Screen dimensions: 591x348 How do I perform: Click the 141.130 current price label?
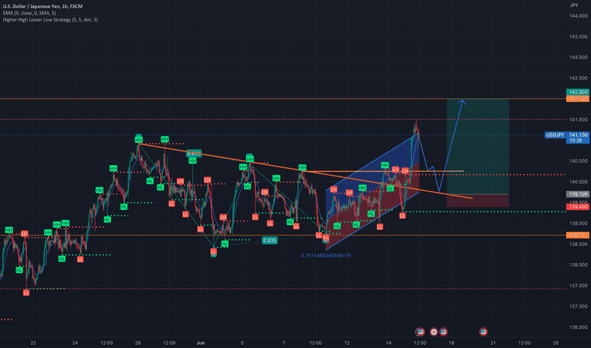(578, 135)
